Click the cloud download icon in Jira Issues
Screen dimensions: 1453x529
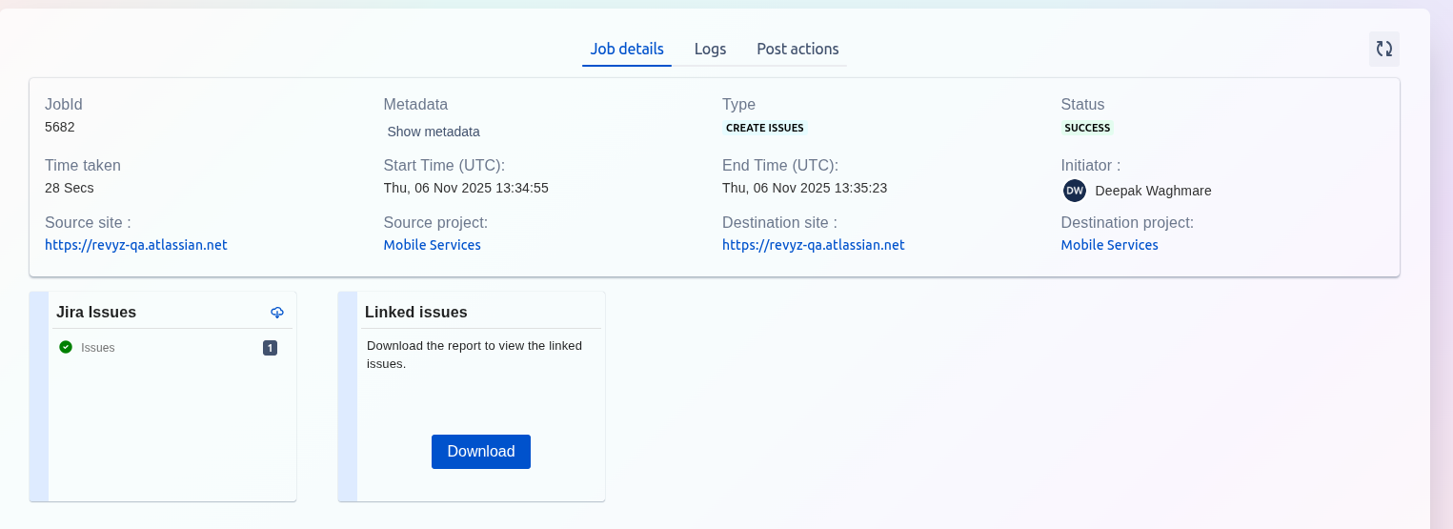click(x=277, y=313)
